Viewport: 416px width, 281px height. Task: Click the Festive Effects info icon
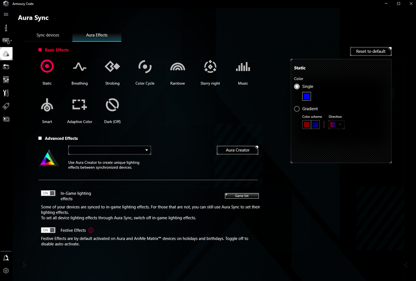pos(91,230)
